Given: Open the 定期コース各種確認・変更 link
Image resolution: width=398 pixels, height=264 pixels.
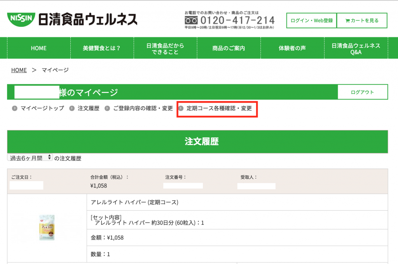Looking at the screenshot, I should (219, 108).
